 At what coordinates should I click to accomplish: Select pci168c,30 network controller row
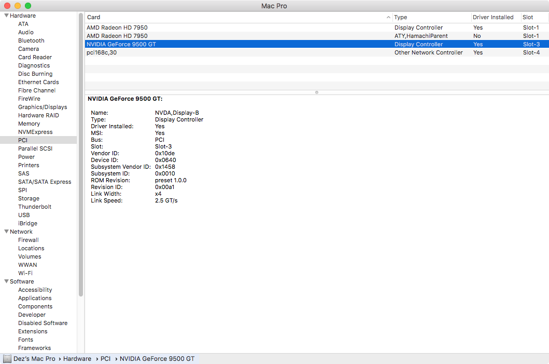(317, 52)
